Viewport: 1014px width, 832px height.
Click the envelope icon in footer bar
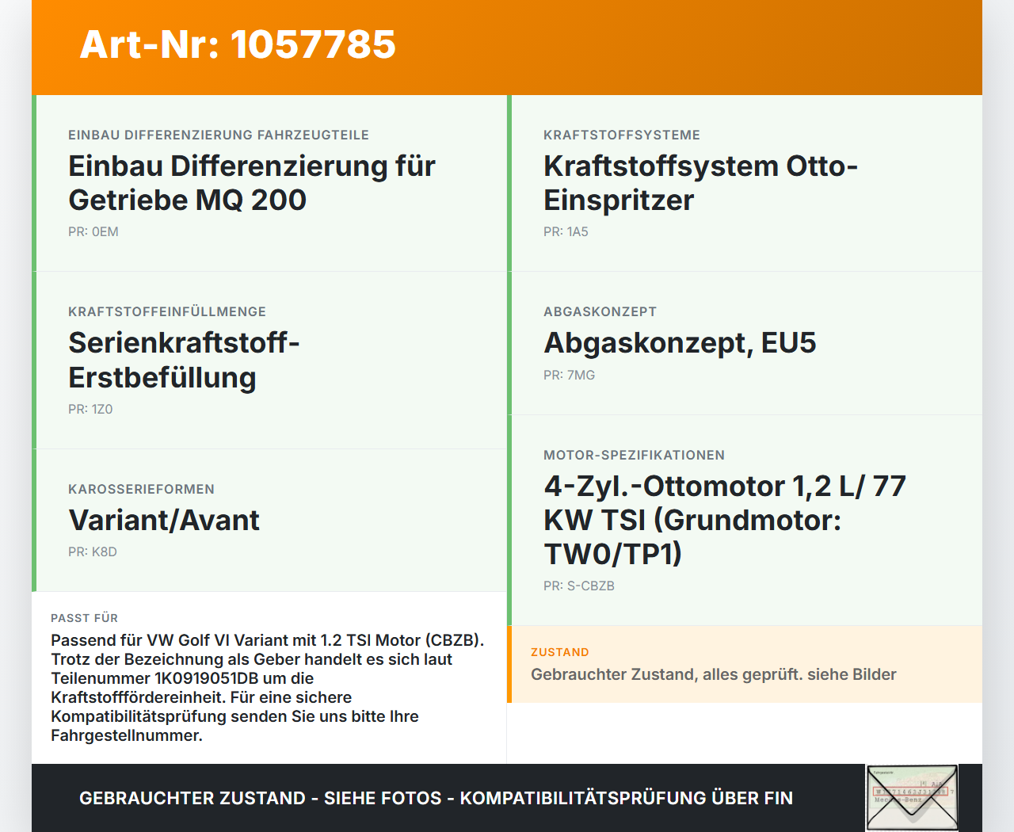(912, 798)
